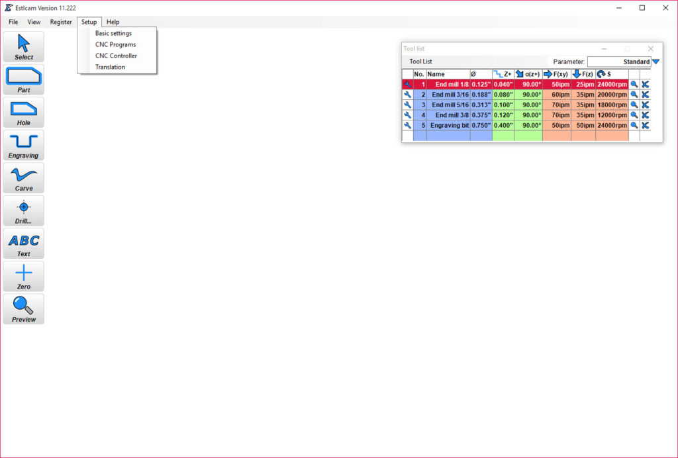Delete Engraving bit with X icon

(645, 125)
